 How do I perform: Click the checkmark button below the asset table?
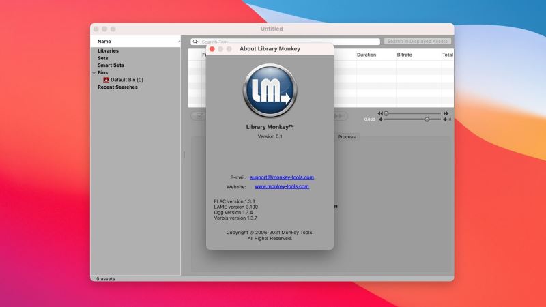click(199, 115)
